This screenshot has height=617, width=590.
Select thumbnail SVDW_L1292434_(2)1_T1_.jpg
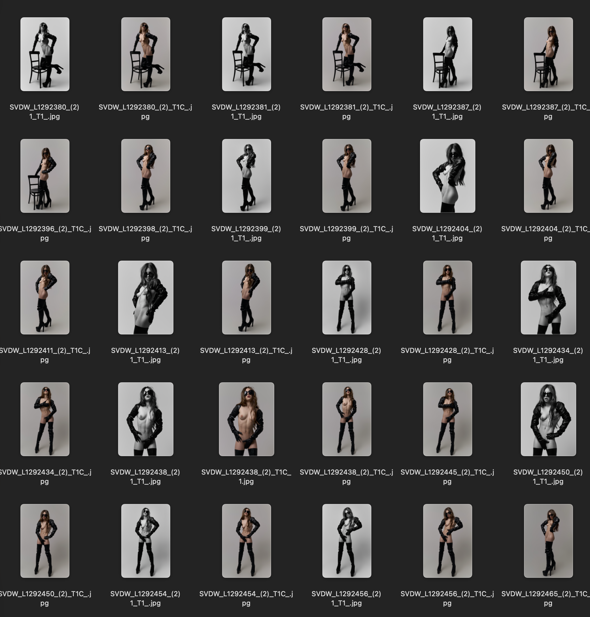(x=548, y=297)
